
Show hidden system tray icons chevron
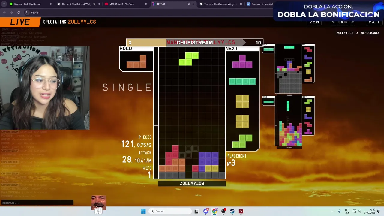(333, 211)
